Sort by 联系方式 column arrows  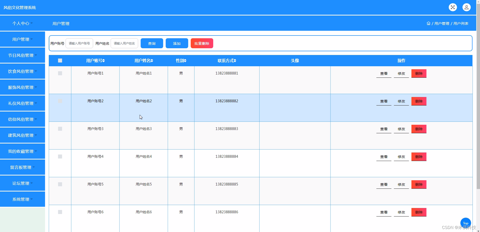pos(235,61)
